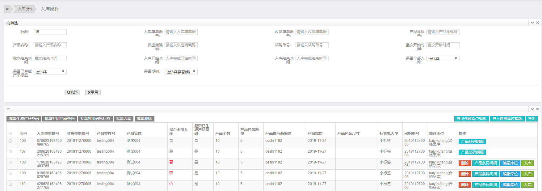This screenshot has width=542, height=191.
Task: Click 编辑库位 for row 110
Action: click(510, 185)
